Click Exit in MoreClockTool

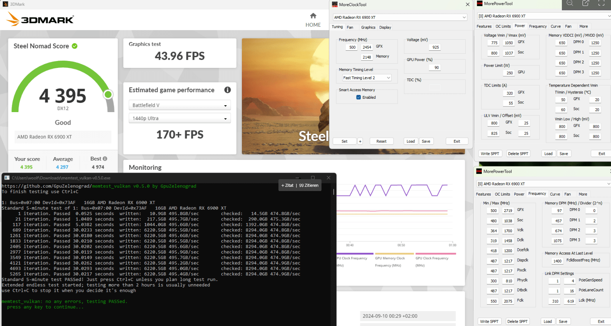coord(457,141)
